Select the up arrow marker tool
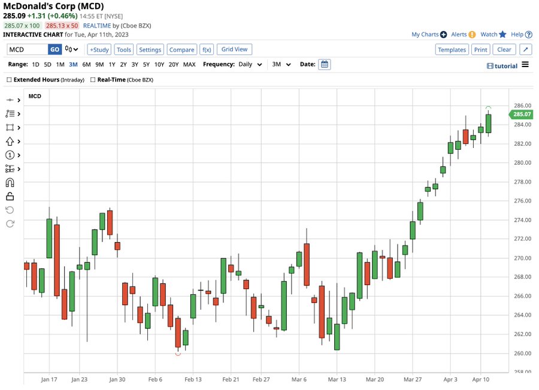 [x=10, y=141]
